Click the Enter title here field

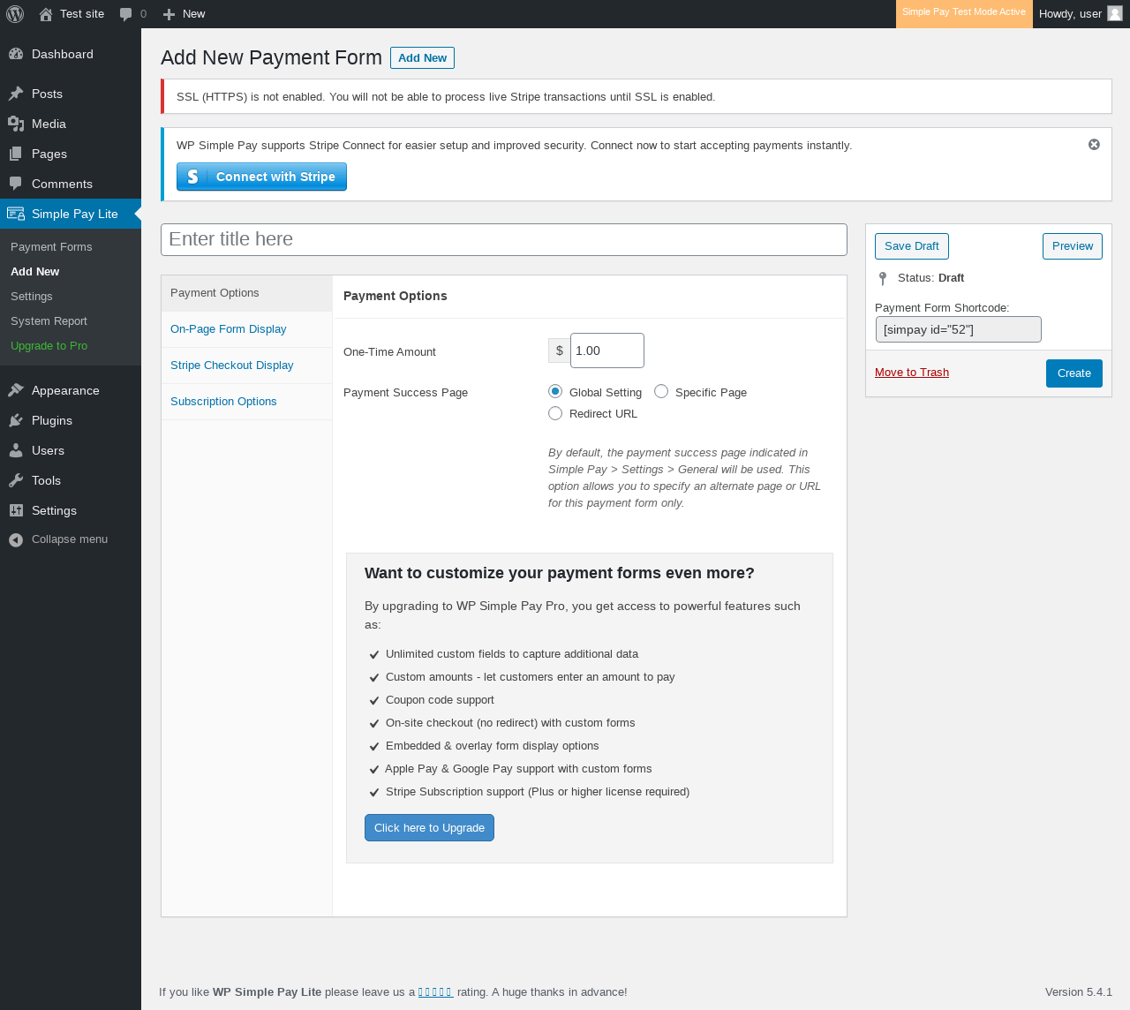pos(504,239)
